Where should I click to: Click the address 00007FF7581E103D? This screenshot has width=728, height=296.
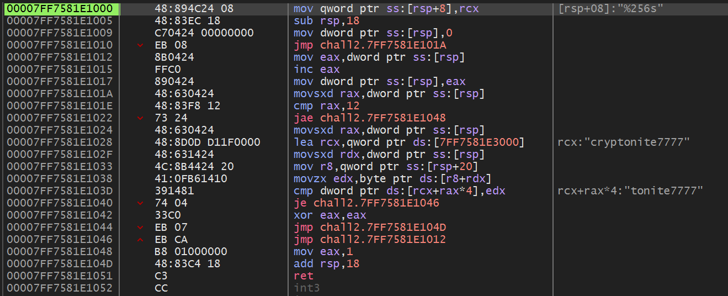60,191
